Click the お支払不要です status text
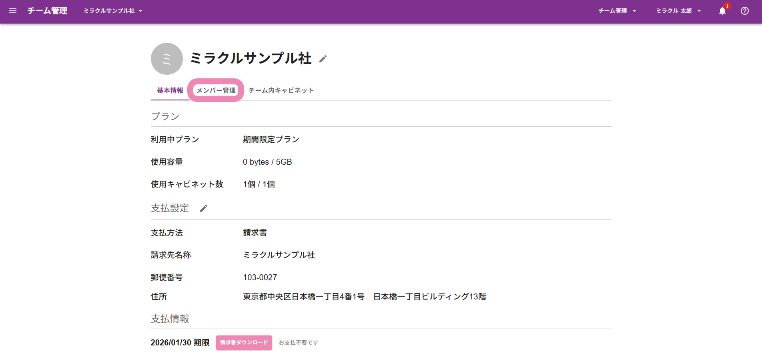 point(298,343)
